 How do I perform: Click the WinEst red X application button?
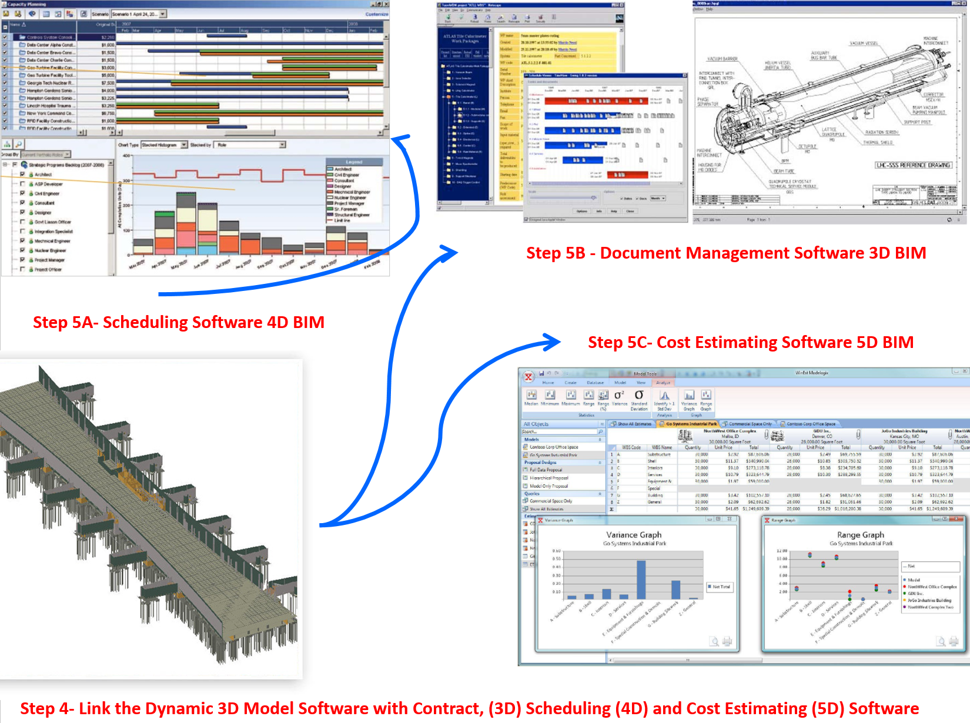(528, 377)
